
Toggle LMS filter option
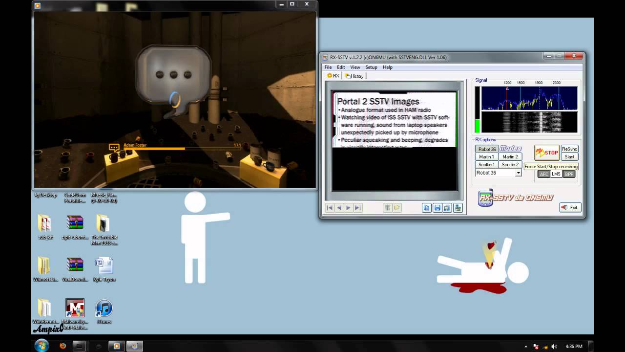click(556, 174)
